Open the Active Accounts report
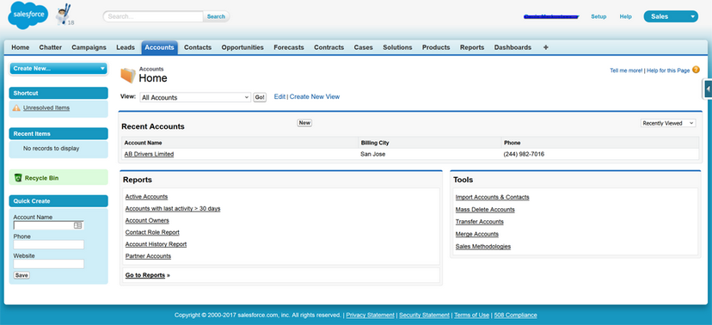 tap(147, 197)
